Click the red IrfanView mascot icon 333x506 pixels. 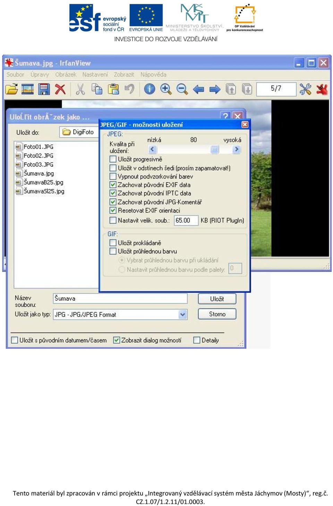coord(322,89)
